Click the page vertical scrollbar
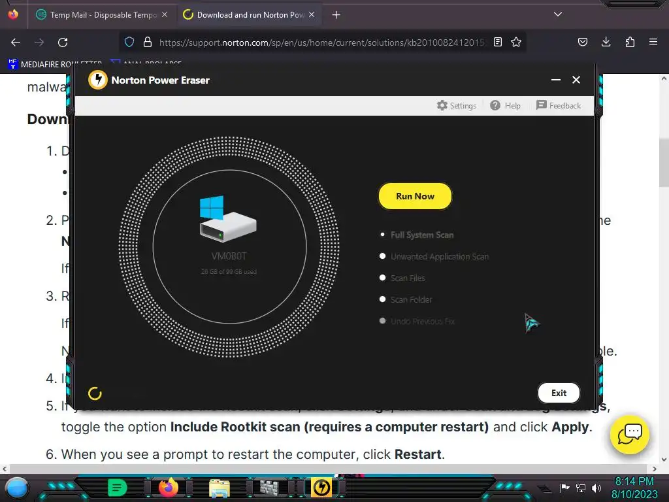Viewport: 669px width, 502px height. (664, 162)
